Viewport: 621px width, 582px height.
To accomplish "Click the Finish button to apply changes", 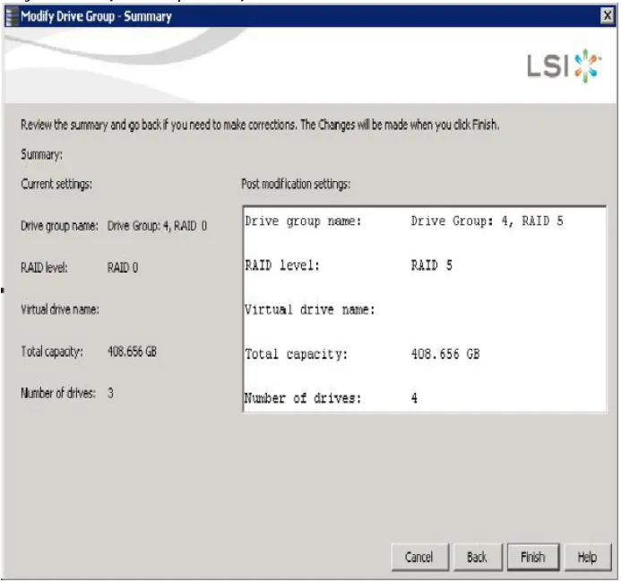I will click(x=532, y=557).
